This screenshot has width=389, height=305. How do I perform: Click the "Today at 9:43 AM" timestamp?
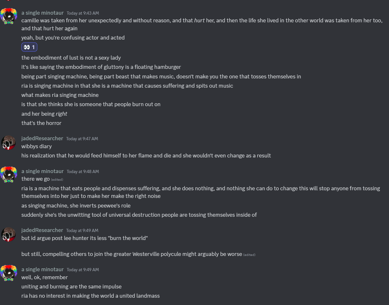83,13
